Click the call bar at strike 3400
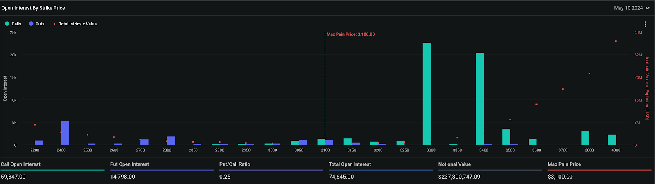 [480, 99]
